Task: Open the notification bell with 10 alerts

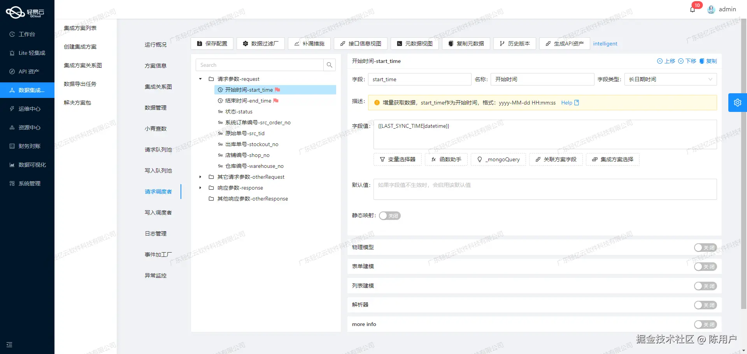Action: click(693, 9)
